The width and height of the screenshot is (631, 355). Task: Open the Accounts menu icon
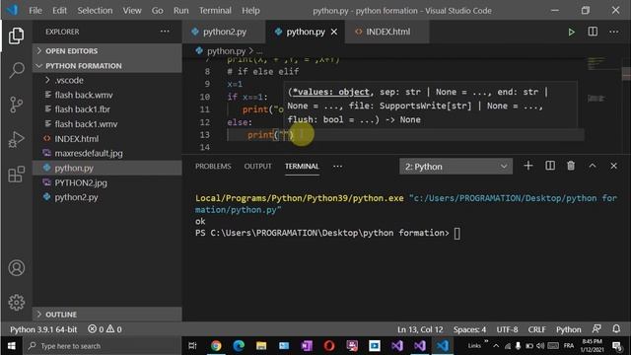[16, 268]
